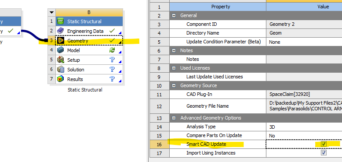Click the Last Update Used Licenses label
Screen dimensions: 342x162
point(215,77)
